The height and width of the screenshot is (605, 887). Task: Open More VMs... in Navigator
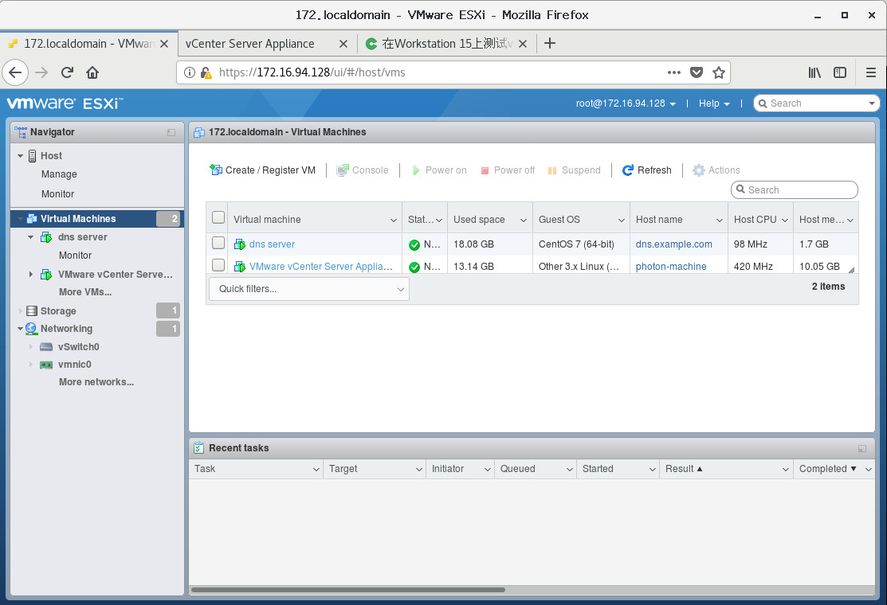pos(85,292)
